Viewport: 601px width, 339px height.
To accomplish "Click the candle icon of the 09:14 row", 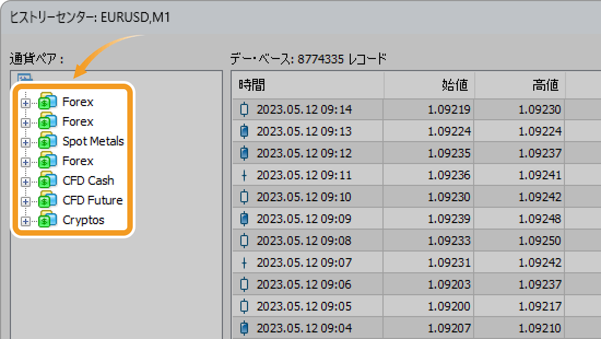I will [244, 109].
